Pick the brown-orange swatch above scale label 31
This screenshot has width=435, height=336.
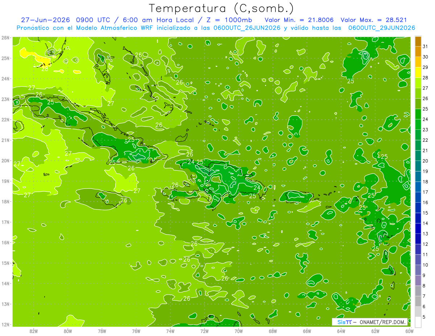(418, 41)
